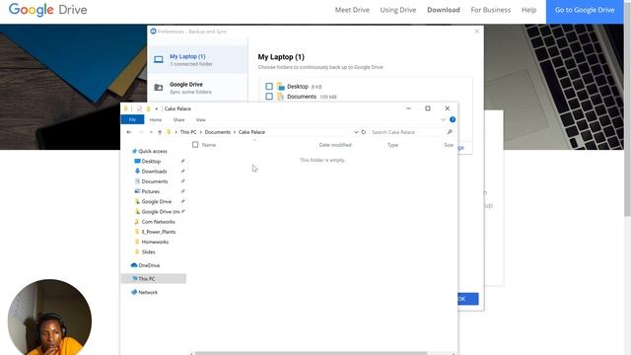
Task: Click Documents in the address path
Action: (x=218, y=132)
